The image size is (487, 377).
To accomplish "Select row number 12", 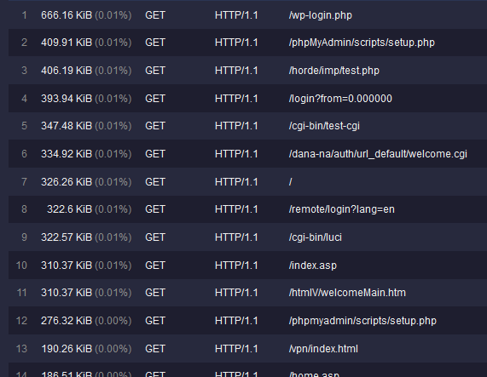I will click(x=21, y=321).
